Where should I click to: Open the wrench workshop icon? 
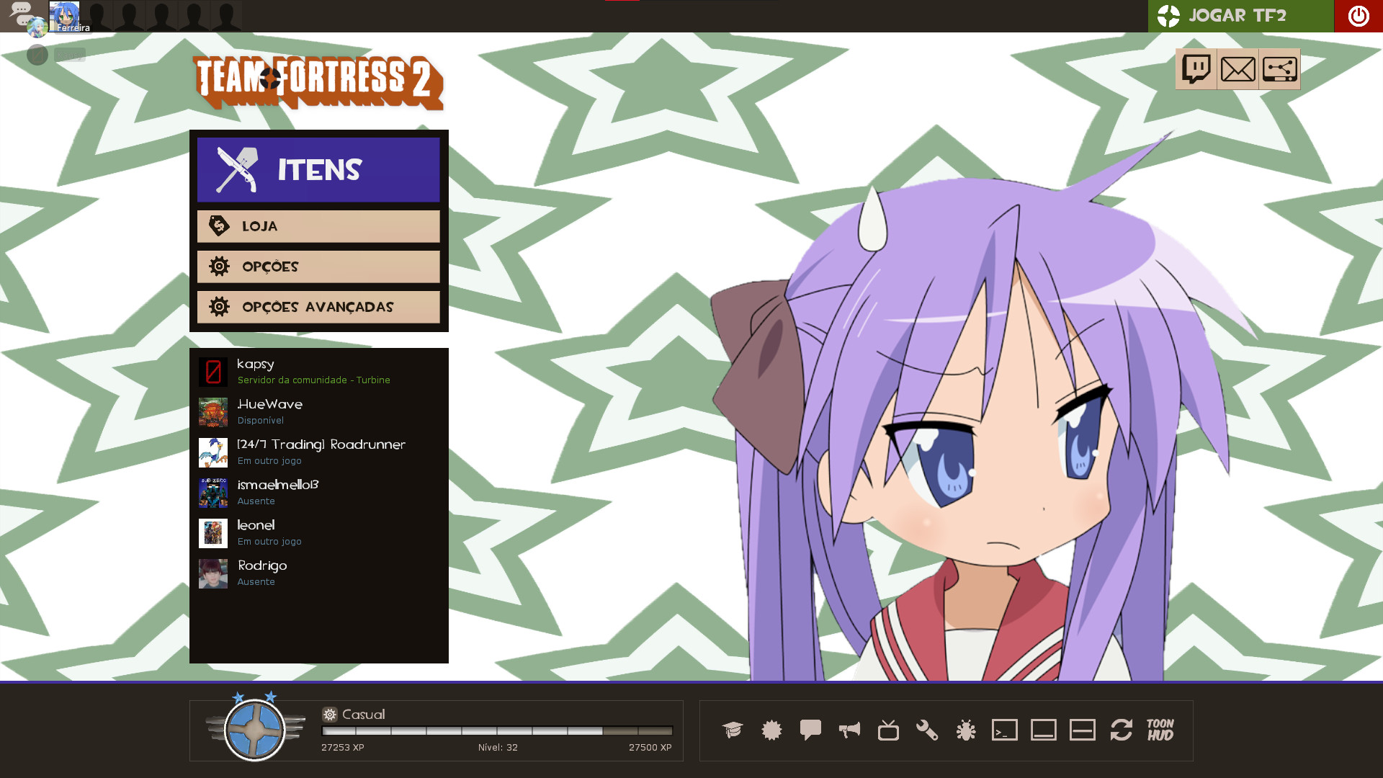(x=927, y=730)
